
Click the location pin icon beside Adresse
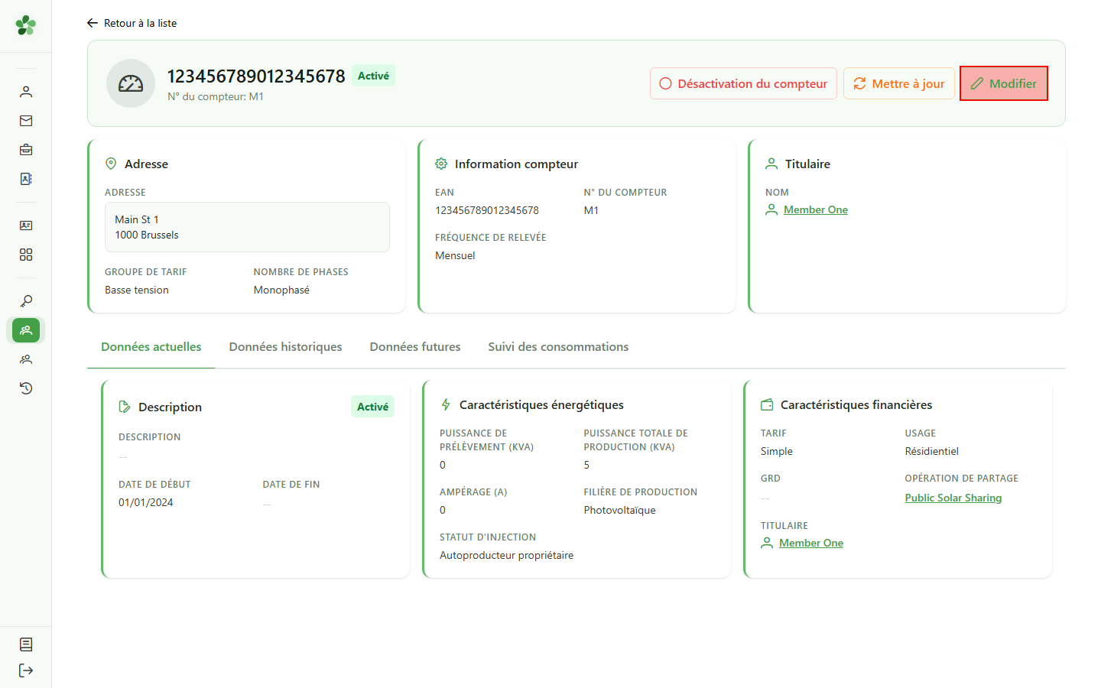[111, 164]
